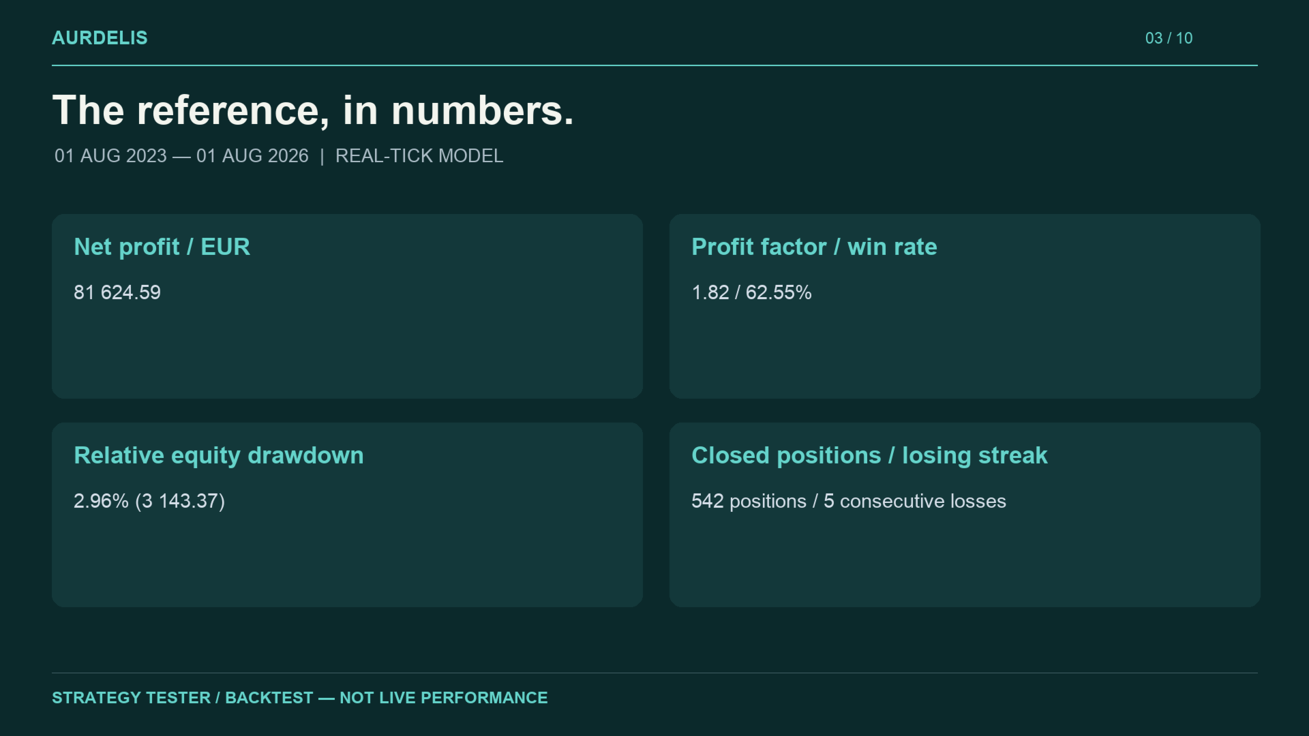
Task: Select the 542 positions text
Action: coord(749,501)
